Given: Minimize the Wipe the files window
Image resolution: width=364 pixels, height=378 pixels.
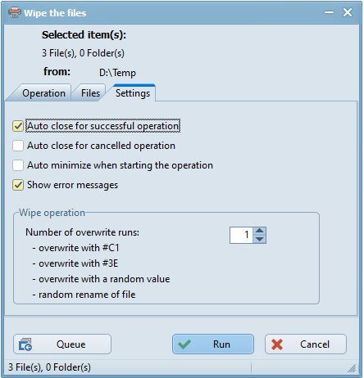Looking at the screenshot, I should click(x=329, y=12).
